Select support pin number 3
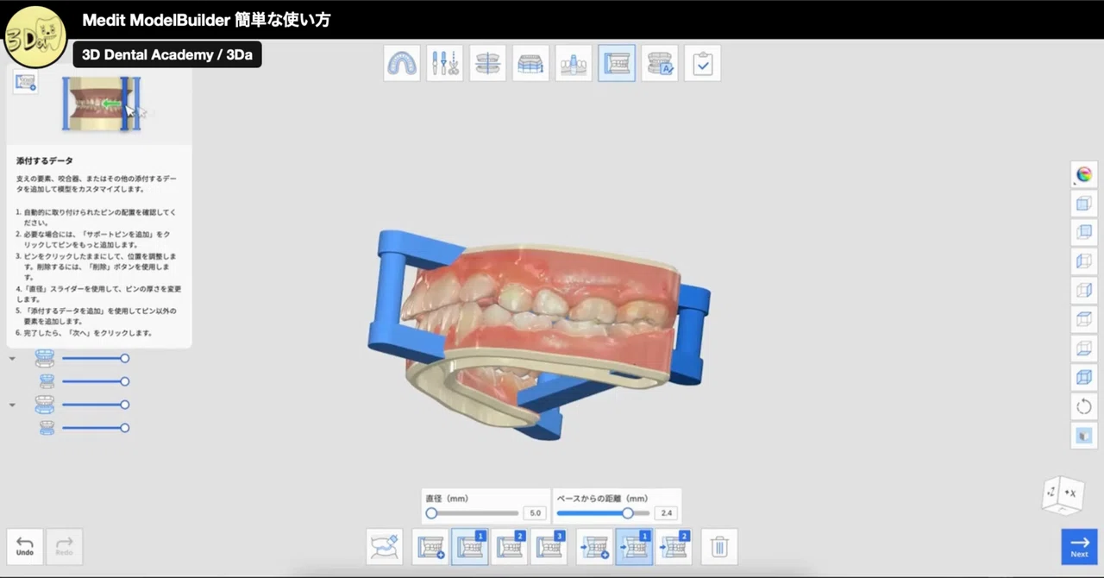 tap(549, 547)
